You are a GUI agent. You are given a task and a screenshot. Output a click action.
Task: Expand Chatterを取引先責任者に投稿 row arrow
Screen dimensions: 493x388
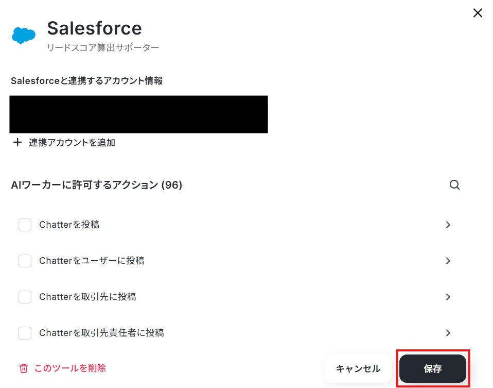click(448, 333)
